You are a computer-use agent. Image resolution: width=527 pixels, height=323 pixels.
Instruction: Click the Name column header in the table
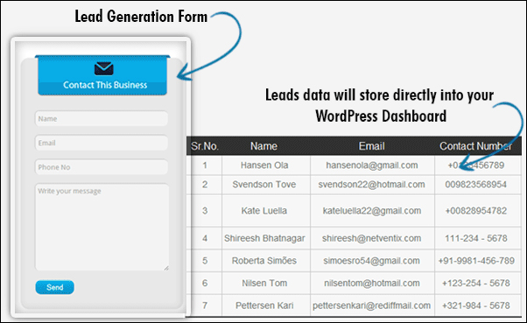click(263, 146)
